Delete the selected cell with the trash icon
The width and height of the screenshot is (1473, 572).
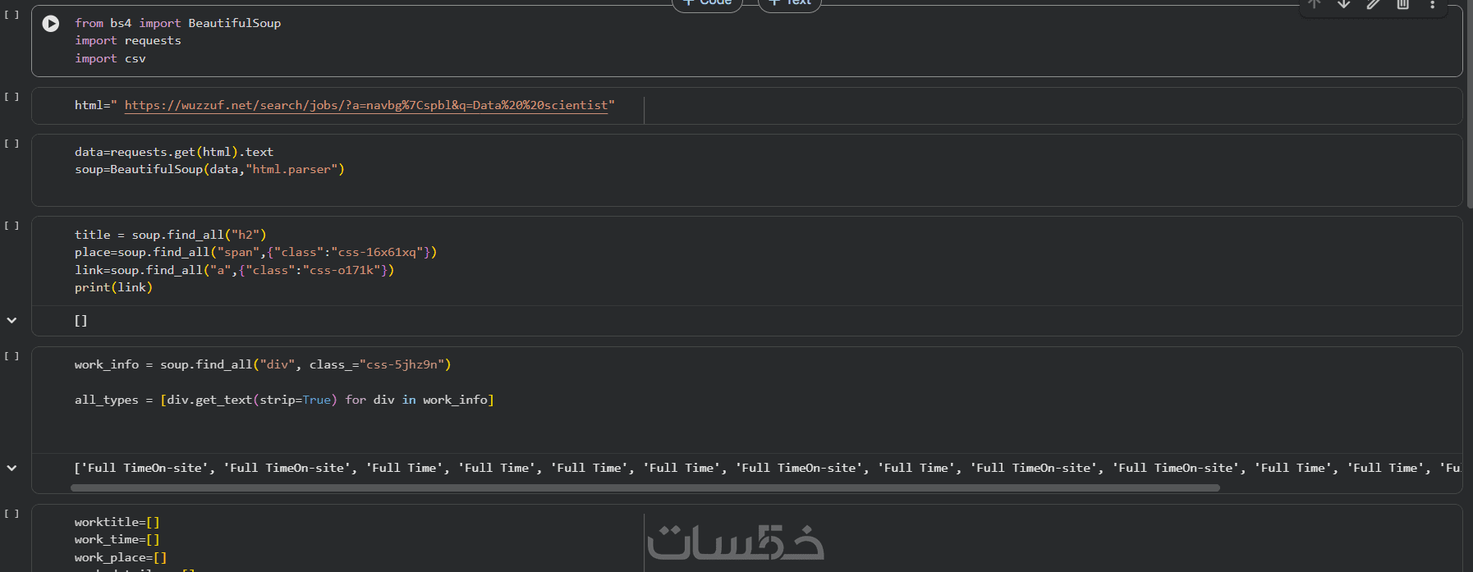pyautogui.click(x=1403, y=4)
